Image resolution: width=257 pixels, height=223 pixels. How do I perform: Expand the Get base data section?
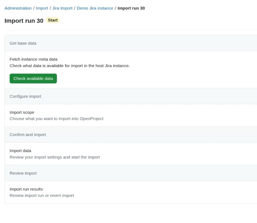[23, 43]
